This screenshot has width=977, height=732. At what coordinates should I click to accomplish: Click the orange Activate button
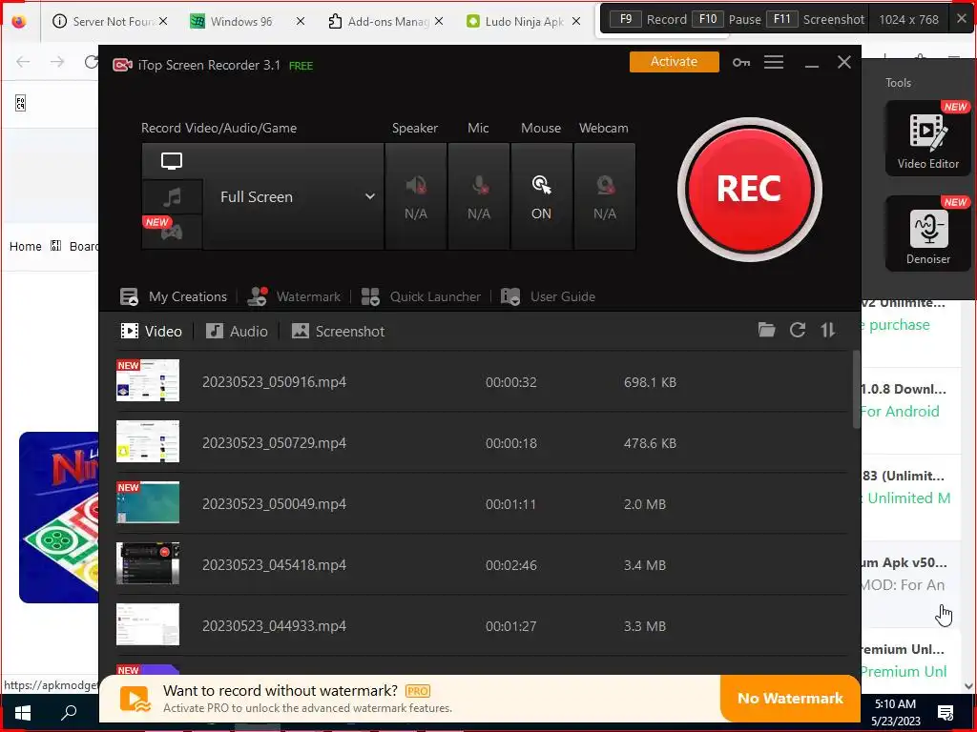click(675, 62)
